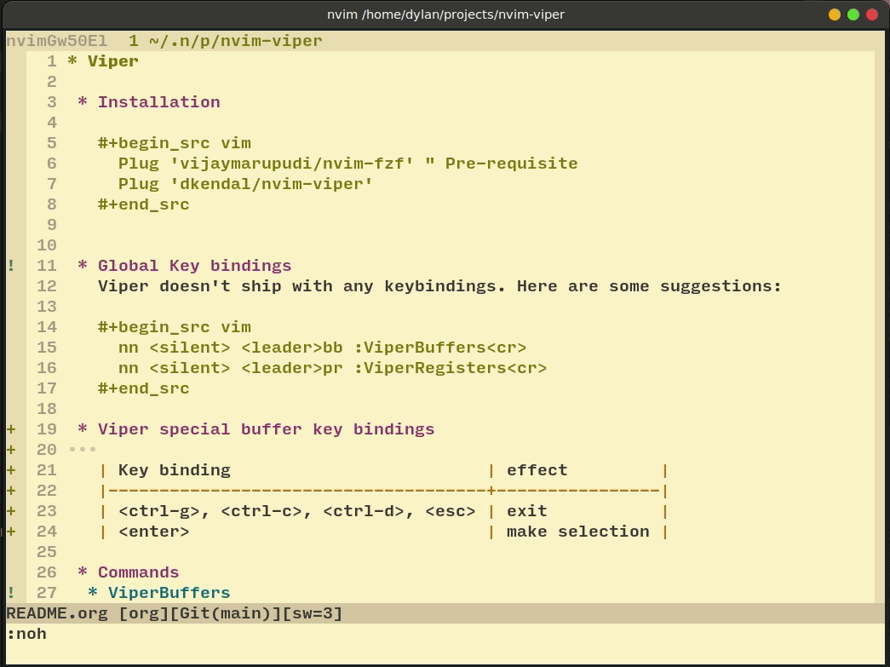Click the ':noh' command line
The height and width of the screenshot is (667, 890).
point(26,634)
